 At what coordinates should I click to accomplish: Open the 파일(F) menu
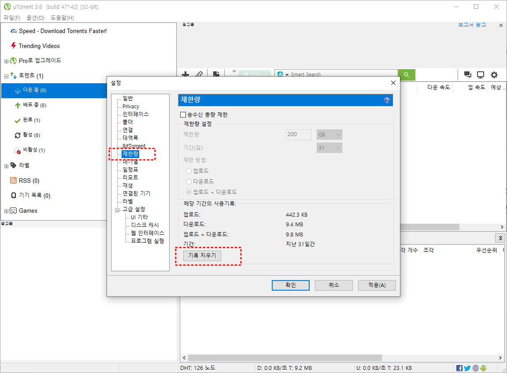(11, 18)
